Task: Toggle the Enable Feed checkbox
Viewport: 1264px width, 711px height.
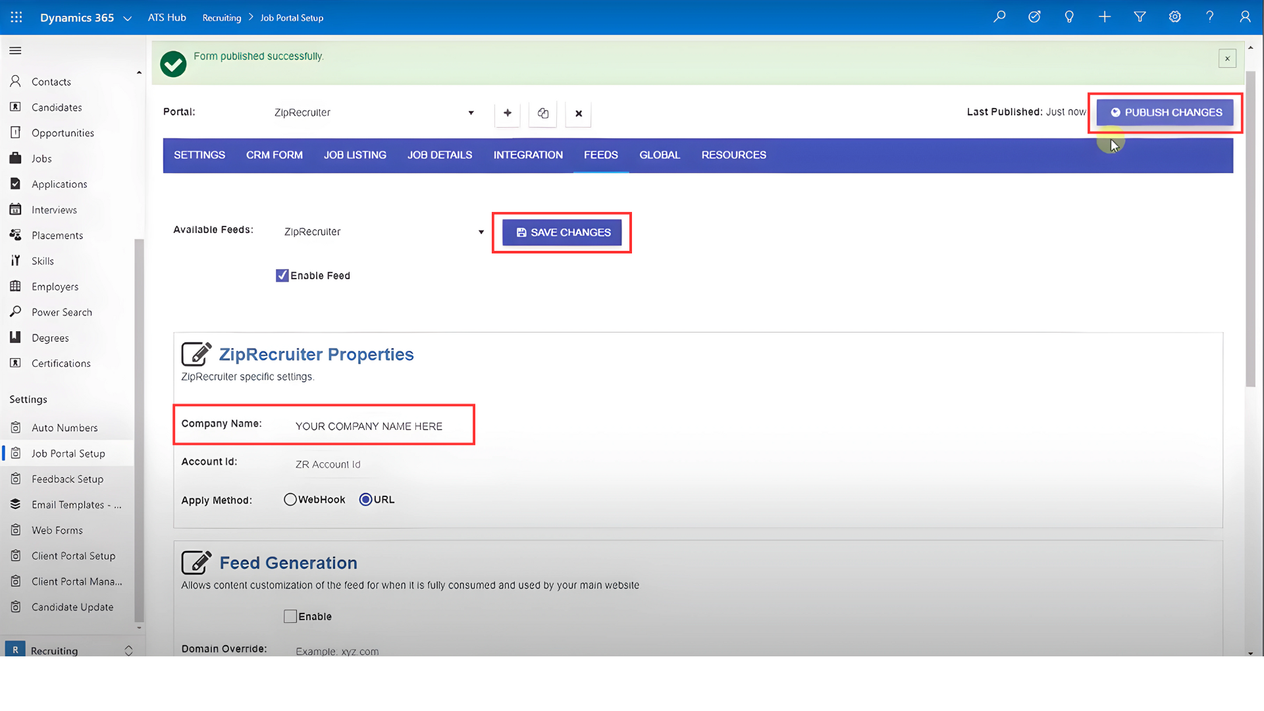Action: [282, 276]
